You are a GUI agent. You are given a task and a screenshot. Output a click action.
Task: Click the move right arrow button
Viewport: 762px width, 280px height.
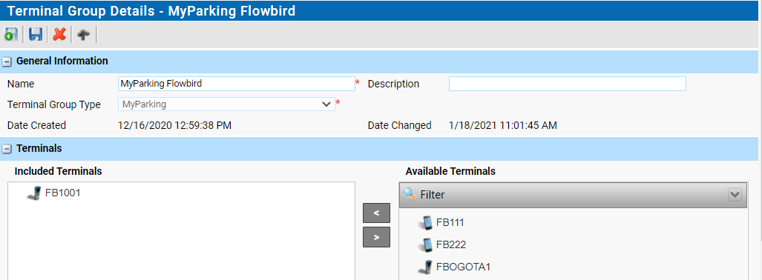click(x=376, y=237)
